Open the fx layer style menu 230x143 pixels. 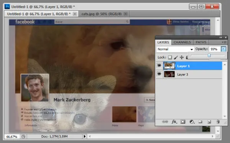pos(174,122)
